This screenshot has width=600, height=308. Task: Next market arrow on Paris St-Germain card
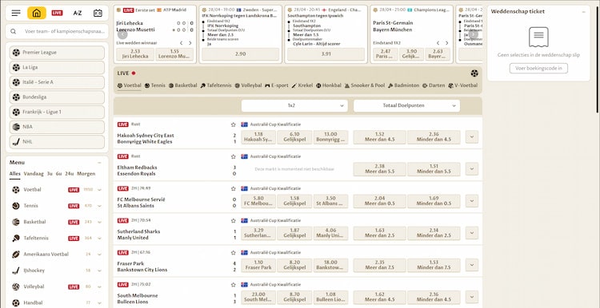pyautogui.click(x=446, y=43)
